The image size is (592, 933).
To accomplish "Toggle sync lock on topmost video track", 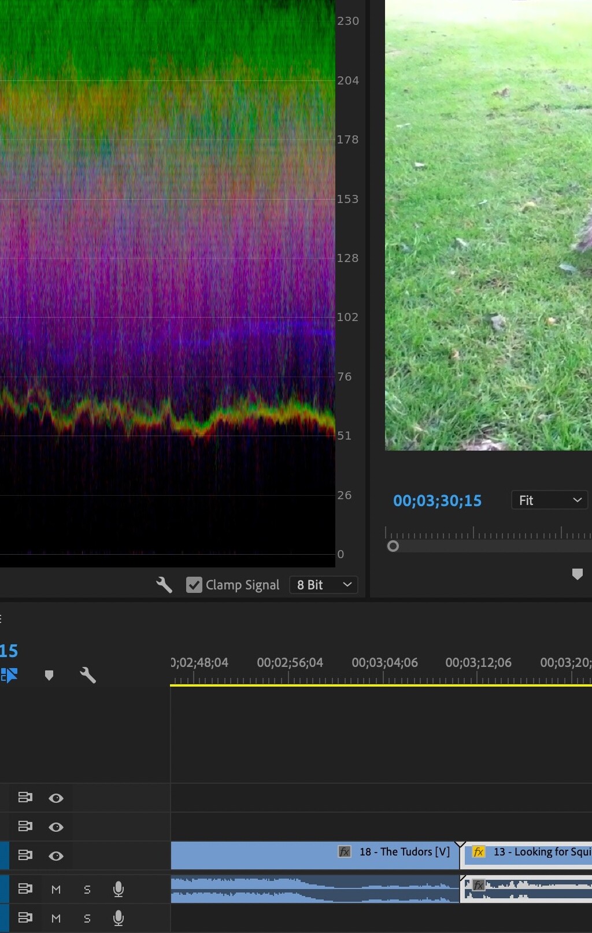I will coord(25,798).
